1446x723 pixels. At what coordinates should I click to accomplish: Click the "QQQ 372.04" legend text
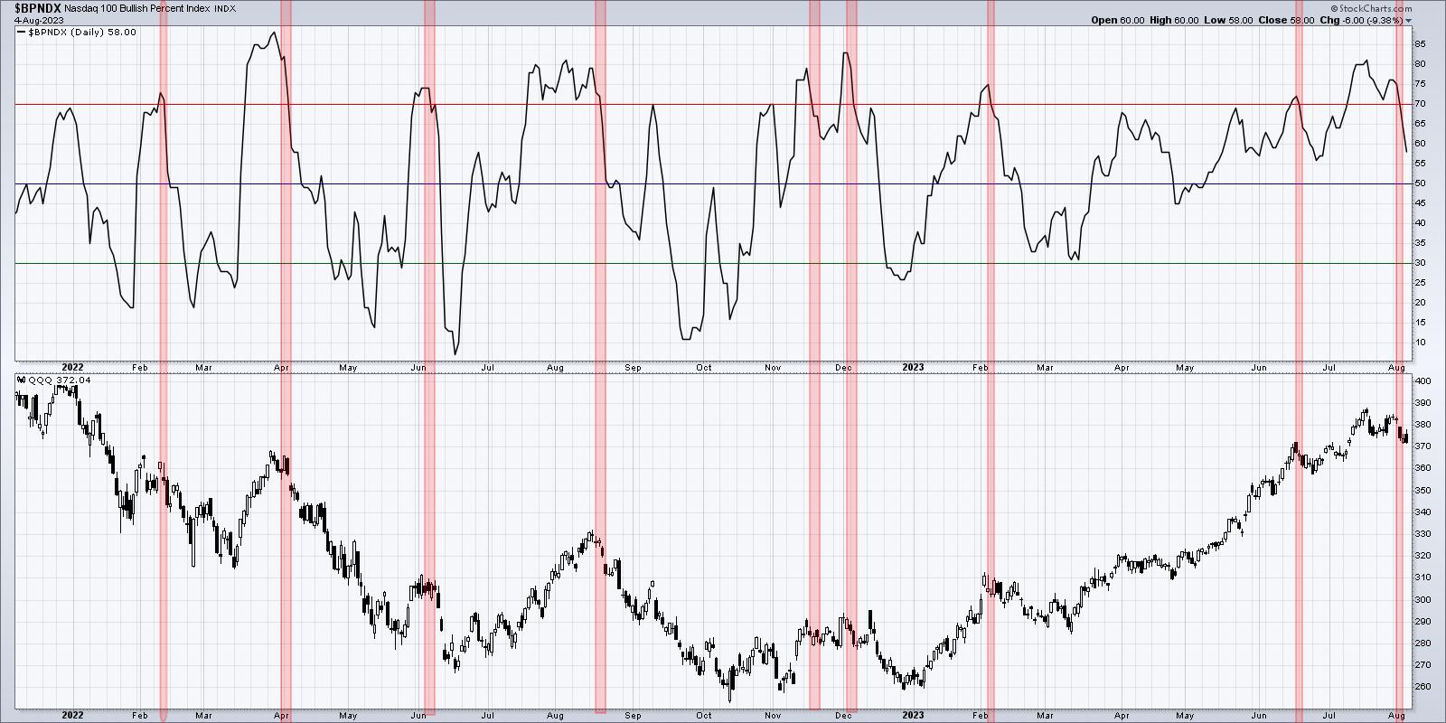tap(60, 380)
